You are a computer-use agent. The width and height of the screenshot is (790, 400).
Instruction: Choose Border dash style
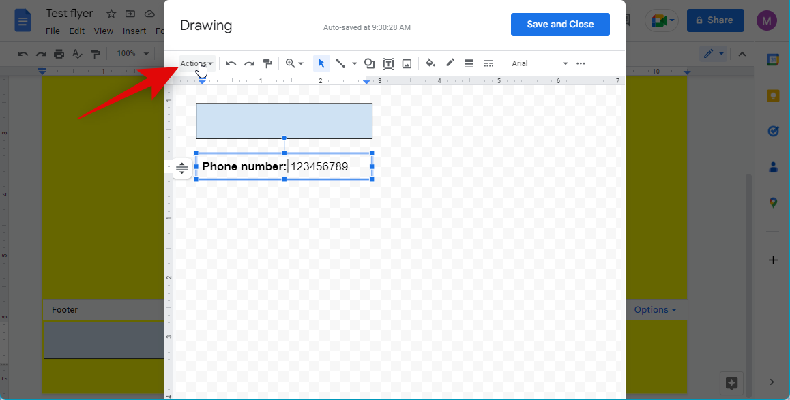[488, 63]
